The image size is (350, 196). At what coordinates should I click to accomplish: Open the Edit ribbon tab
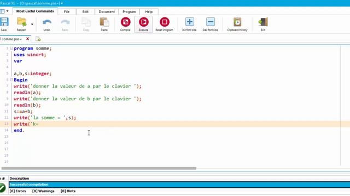pyautogui.click(x=85, y=12)
